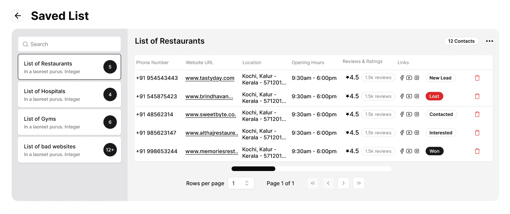Open YouTube link for www.sweetbyte.co row
The height and width of the screenshot is (214, 510).
(409, 115)
